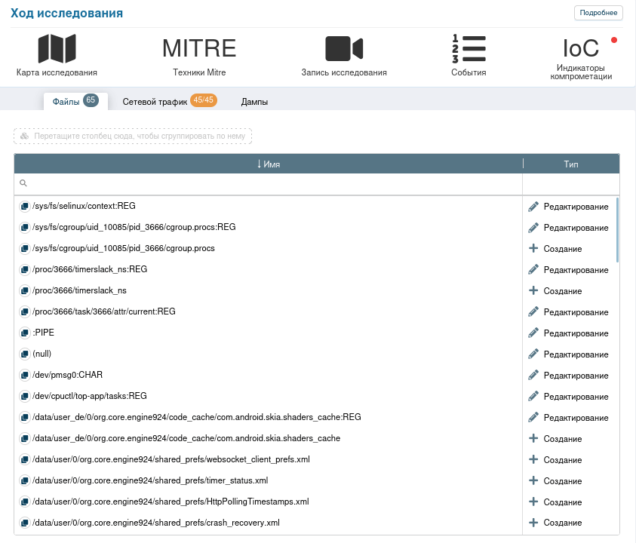The width and height of the screenshot is (636, 543).
Task: Click the Тип column header
Action: 571,164
